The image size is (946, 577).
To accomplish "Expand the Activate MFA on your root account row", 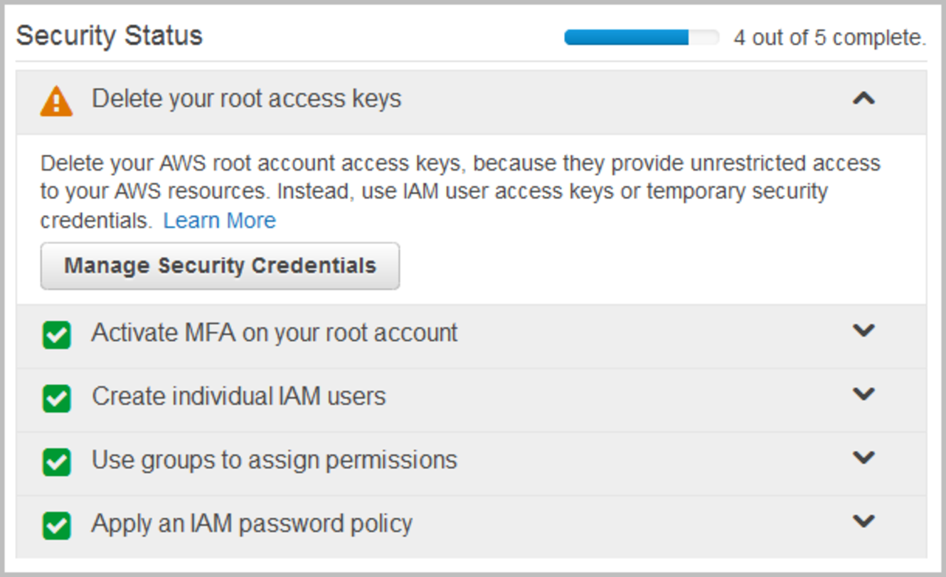I will coord(863,330).
